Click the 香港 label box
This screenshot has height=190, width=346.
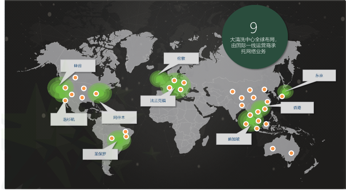(x=297, y=108)
